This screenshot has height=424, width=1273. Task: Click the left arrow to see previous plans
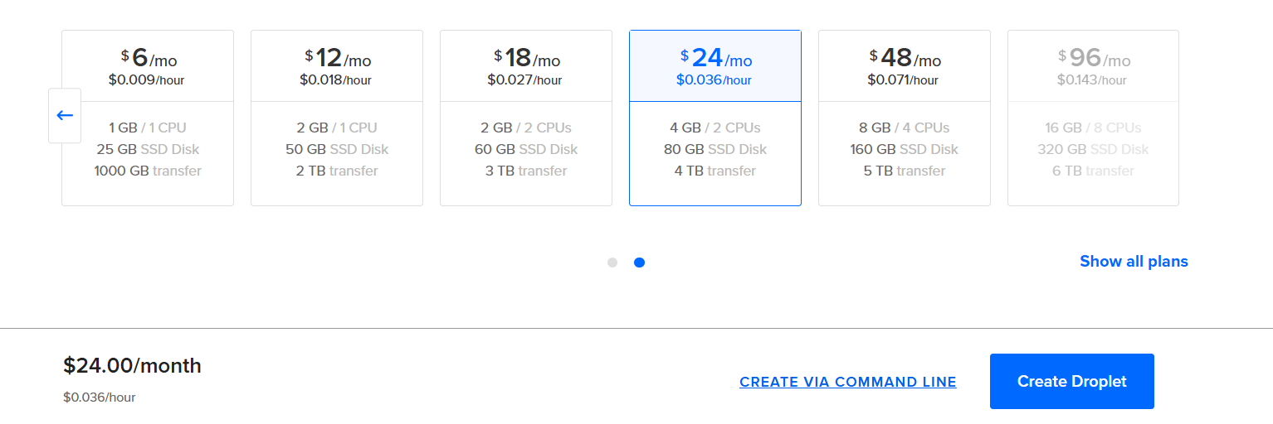coord(65,115)
